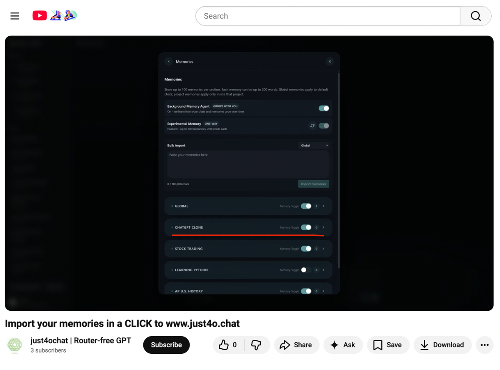
Task: Click the Ask button
Action: (x=343, y=345)
